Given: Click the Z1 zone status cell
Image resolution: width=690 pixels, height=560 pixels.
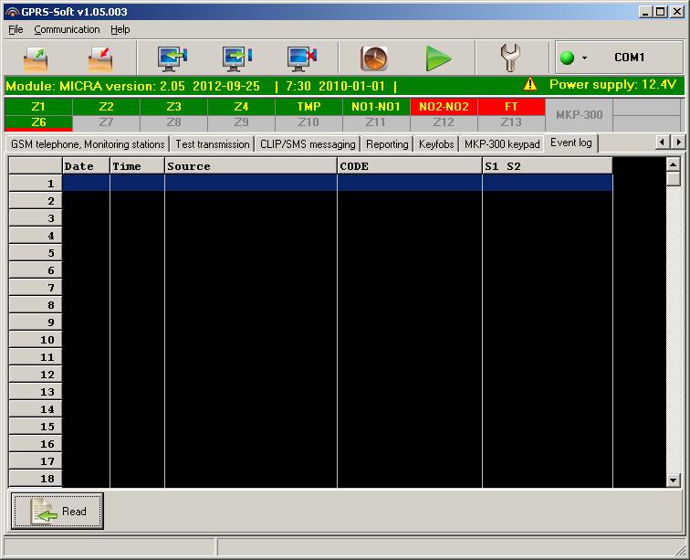Looking at the screenshot, I should [x=38, y=107].
